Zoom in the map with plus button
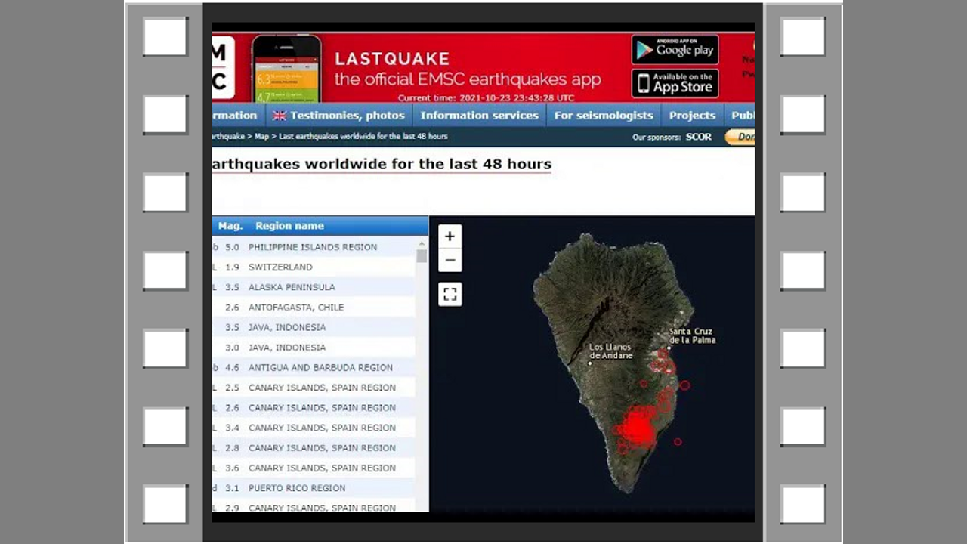 pyautogui.click(x=450, y=236)
